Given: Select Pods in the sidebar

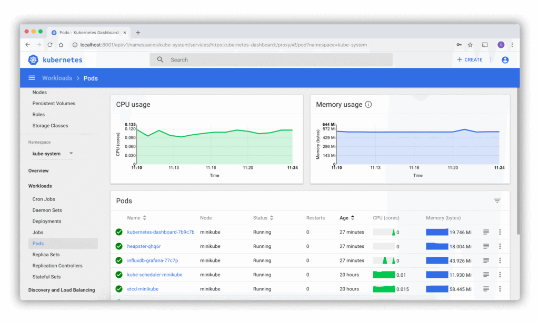Looking at the screenshot, I should tap(63, 243).
